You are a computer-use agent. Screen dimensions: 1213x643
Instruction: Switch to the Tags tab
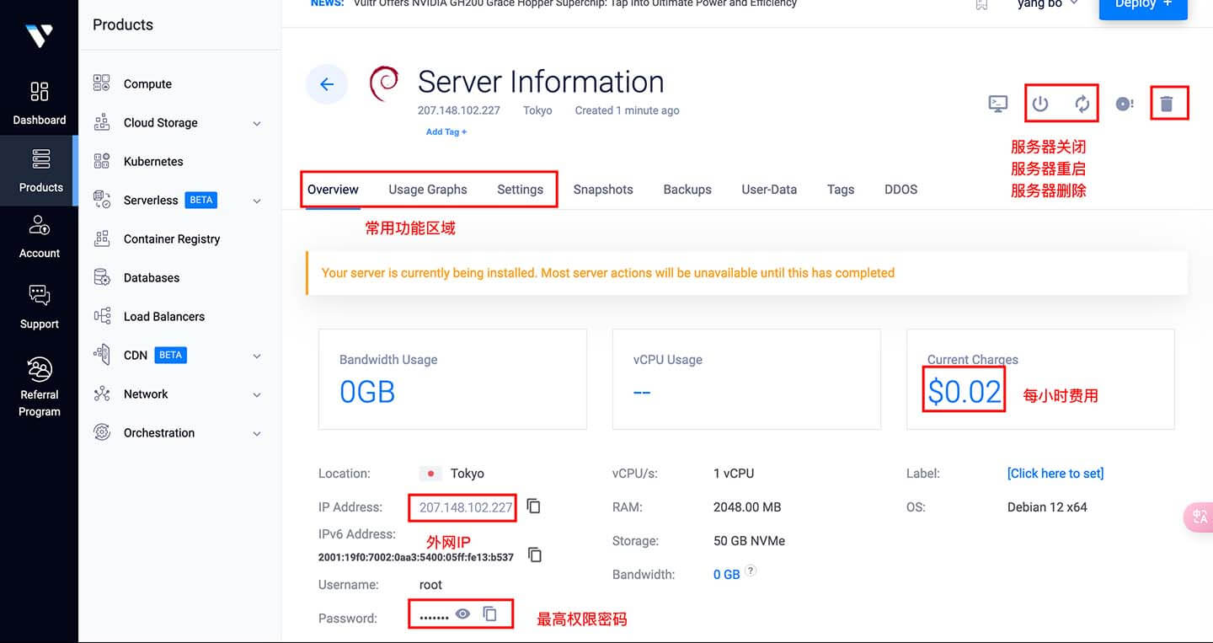(841, 189)
